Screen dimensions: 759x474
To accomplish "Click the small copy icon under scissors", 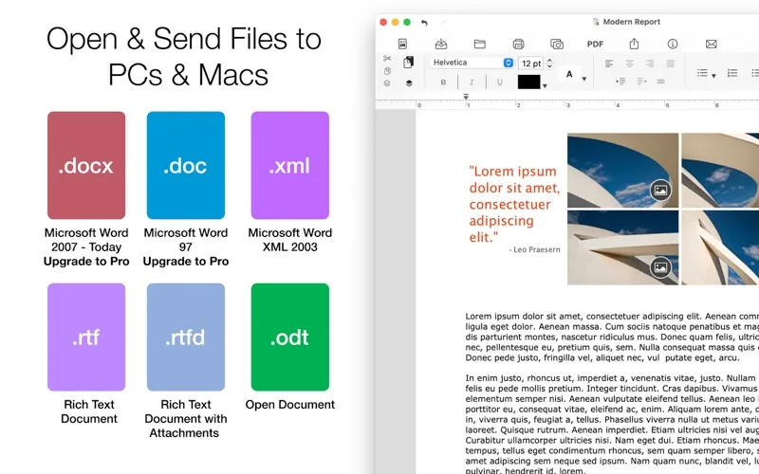I will 387,70.
